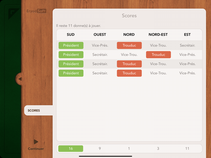211x158 pixels.
Task: Select the NORD column header
Action: [x=129, y=35]
